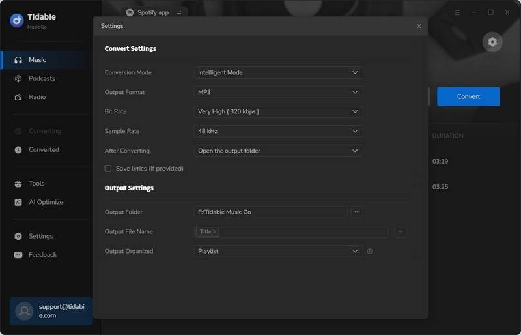The height and width of the screenshot is (335, 521).
Task: Click the Spotify logo icon
Action: pyautogui.click(x=130, y=12)
